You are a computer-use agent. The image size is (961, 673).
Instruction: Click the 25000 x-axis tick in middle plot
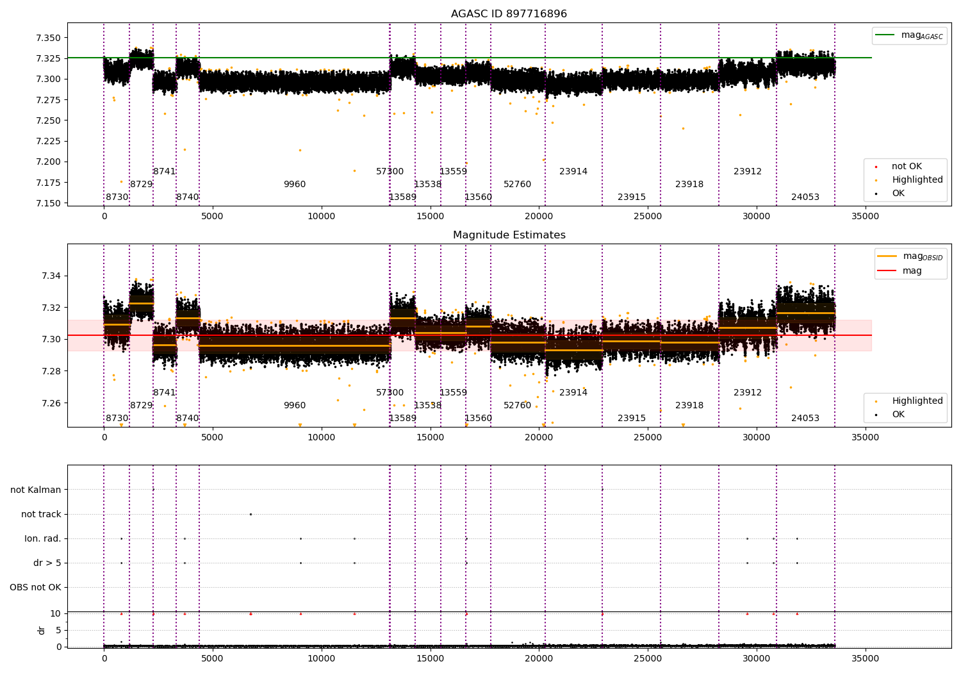click(x=648, y=437)
